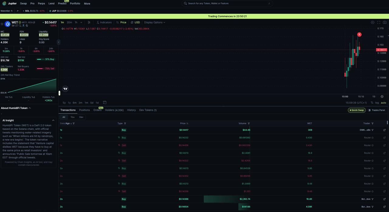Screen dimensions: 389x212
Task: Collapse the AI Insight section
Action: (53, 120)
